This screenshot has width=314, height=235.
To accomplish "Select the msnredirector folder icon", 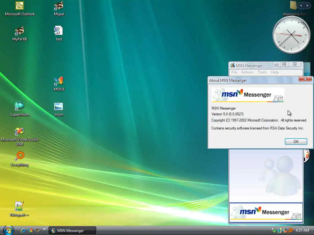I will [x=293, y=9].
